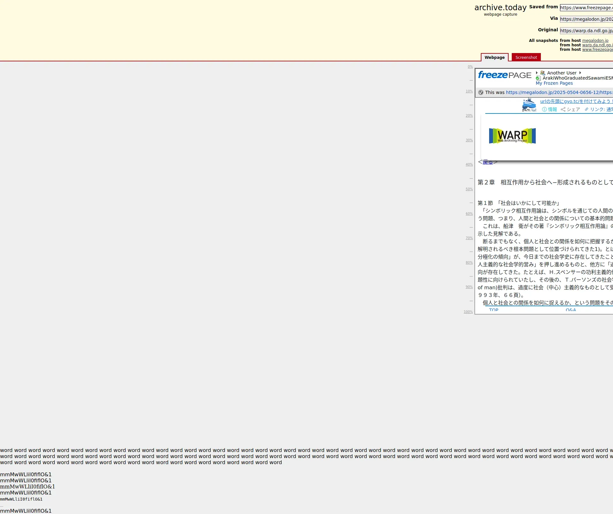Open the megalodon.jp host snapshots link
This screenshot has width=613, height=514.
point(595,41)
